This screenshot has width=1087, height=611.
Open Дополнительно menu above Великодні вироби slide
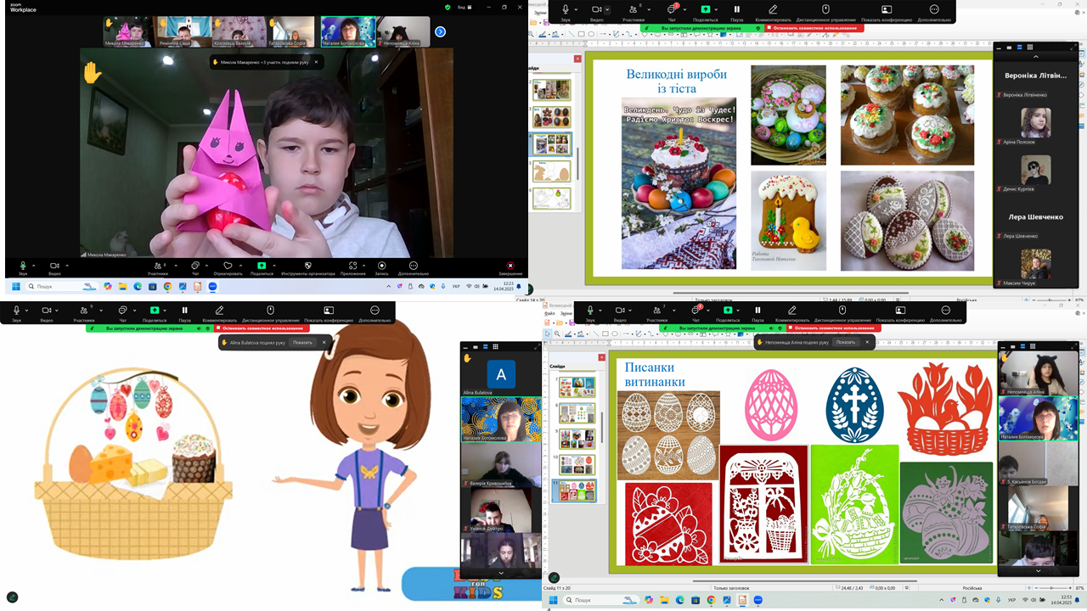coord(934,11)
